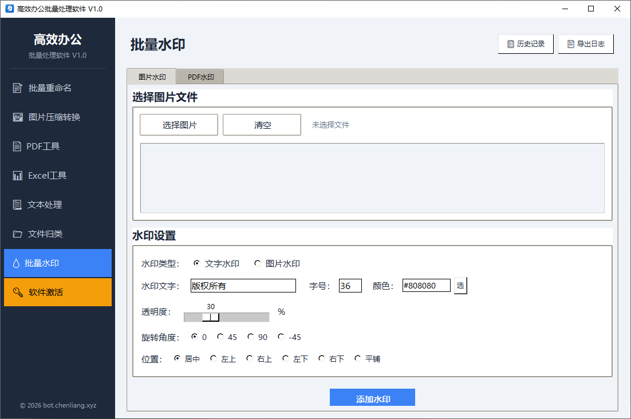Click the 选择图片文件 section heading
Viewport: 631px width, 419px height.
(165, 97)
